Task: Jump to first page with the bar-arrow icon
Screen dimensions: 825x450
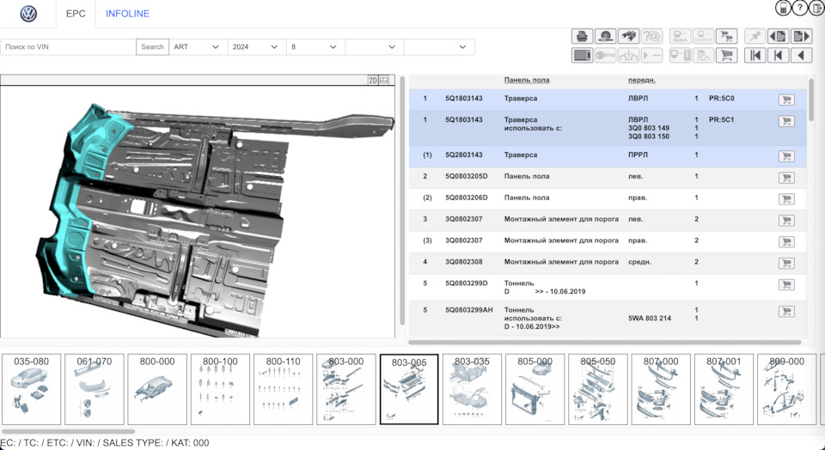Action: (x=755, y=55)
